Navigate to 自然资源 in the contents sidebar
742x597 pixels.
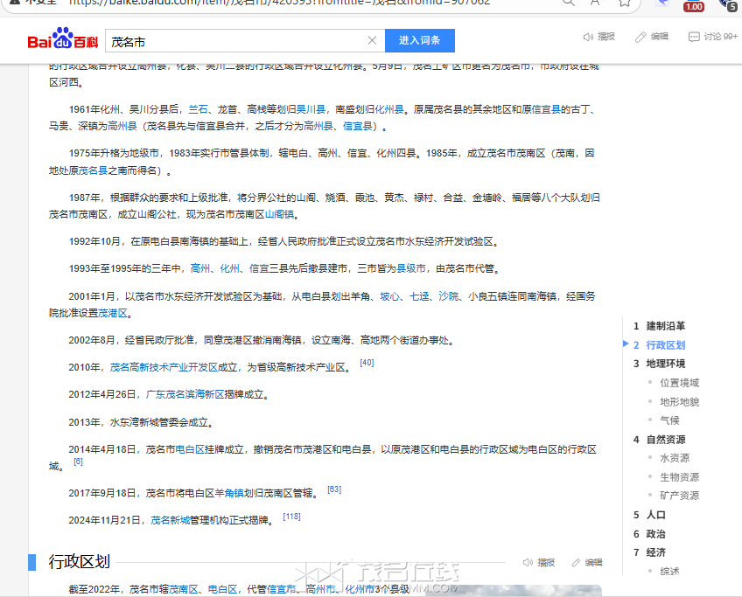point(665,440)
